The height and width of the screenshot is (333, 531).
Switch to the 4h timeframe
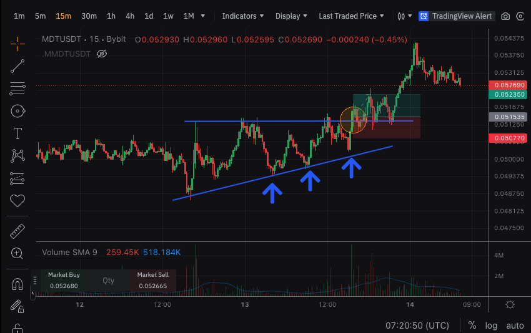pyautogui.click(x=130, y=16)
